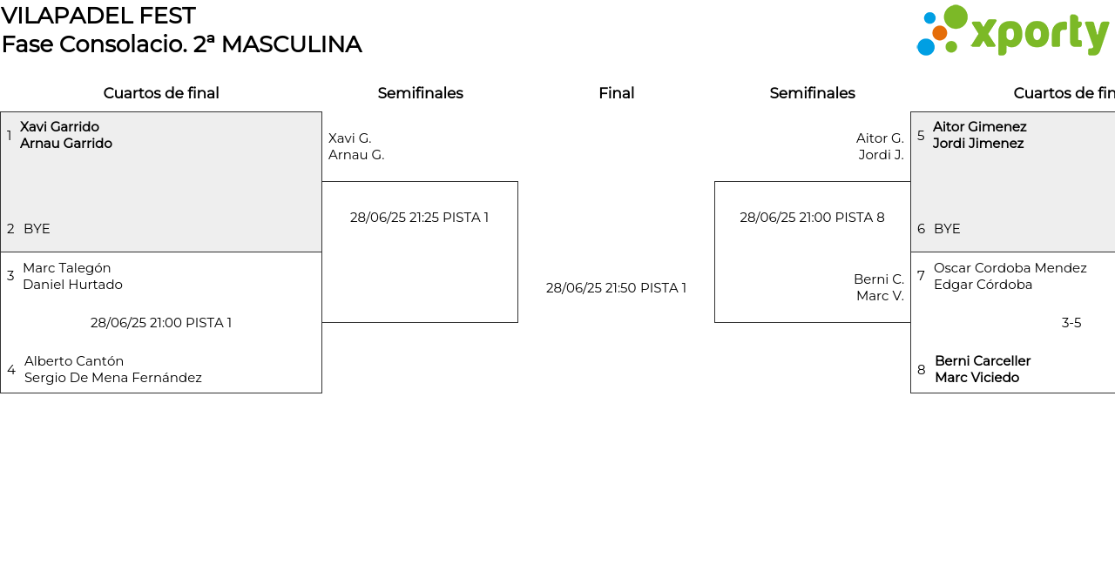The height and width of the screenshot is (578, 1115).
Task: Click Xavi G. and Arnau G. semifinalists
Action: (356, 146)
